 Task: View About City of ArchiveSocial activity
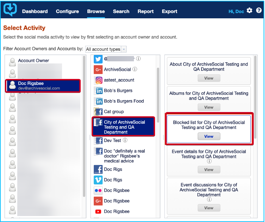coord(209,78)
